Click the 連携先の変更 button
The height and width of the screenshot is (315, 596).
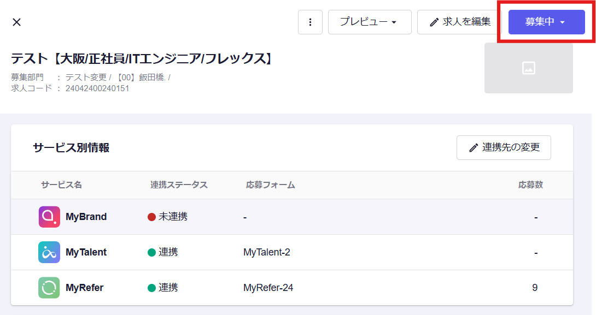[x=504, y=147]
